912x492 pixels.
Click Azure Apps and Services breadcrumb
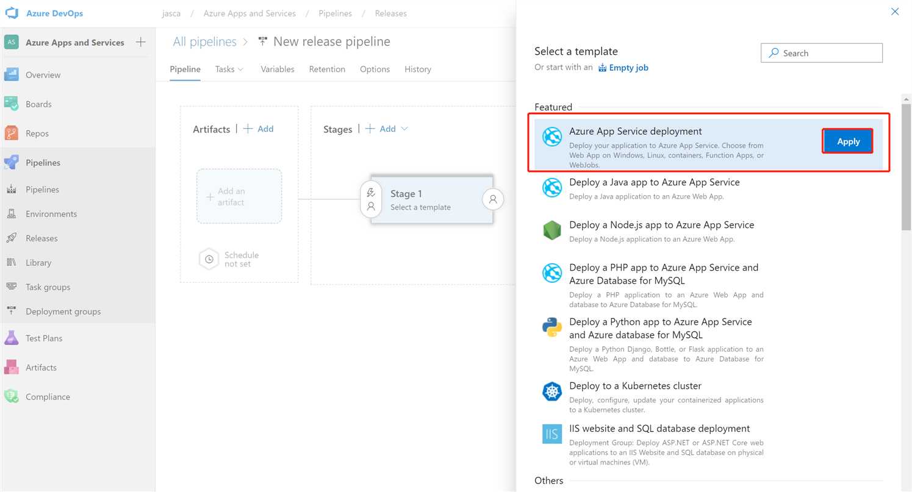point(250,13)
